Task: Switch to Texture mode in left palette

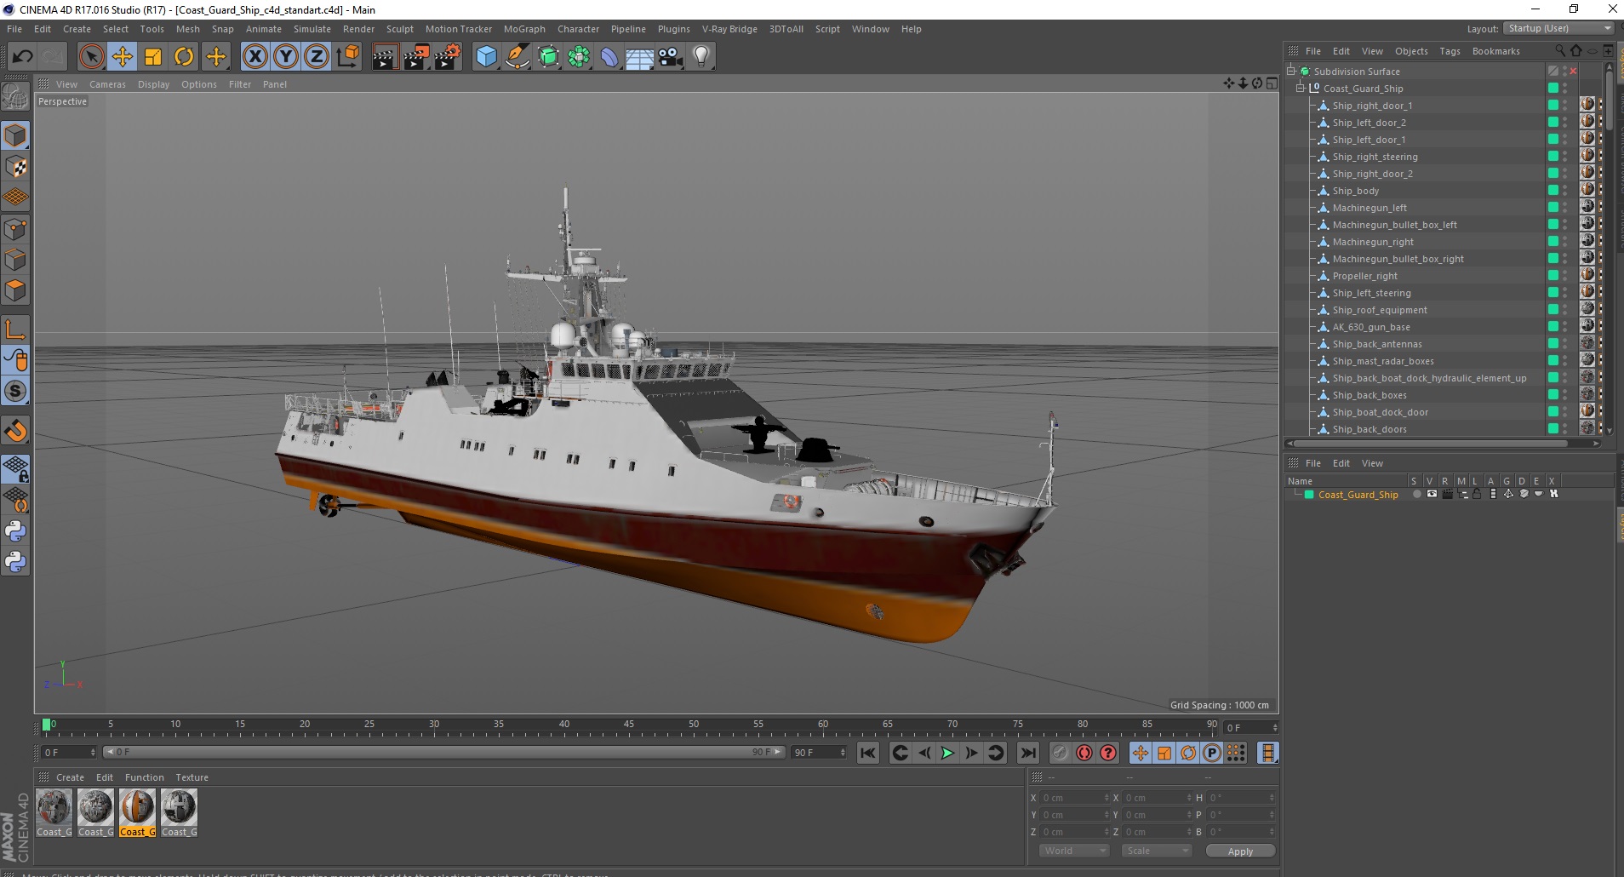Action: coord(15,167)
